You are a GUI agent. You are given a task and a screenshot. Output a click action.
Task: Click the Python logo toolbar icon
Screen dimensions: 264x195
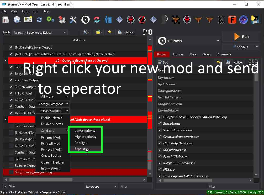[255, 20]
